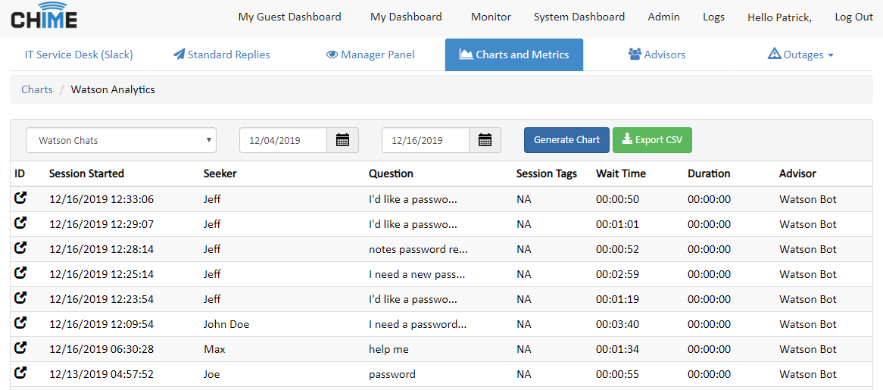Go to My Dashboard
Screen dimensions: 883x390
(406, 17)
